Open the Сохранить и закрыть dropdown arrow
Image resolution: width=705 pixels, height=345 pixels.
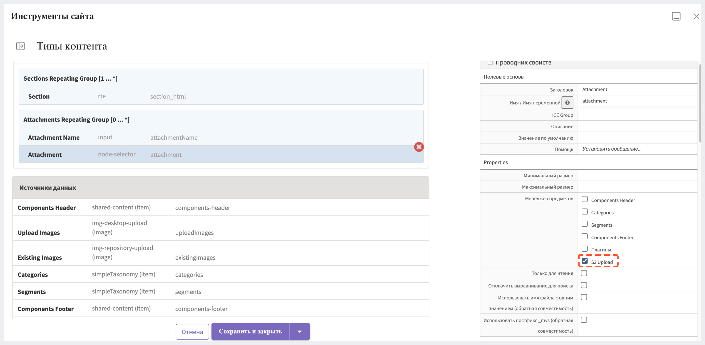300,332
